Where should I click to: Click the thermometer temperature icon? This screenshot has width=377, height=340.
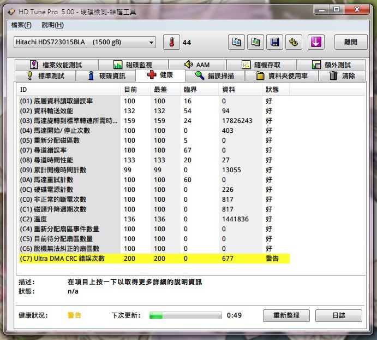coord(171,42)
